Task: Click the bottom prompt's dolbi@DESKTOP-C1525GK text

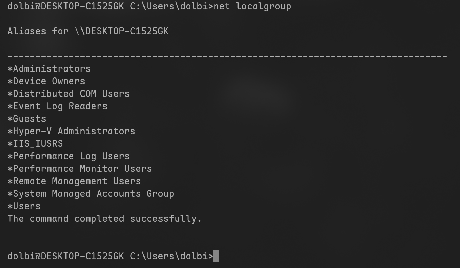Action: [x=65, y=256]
